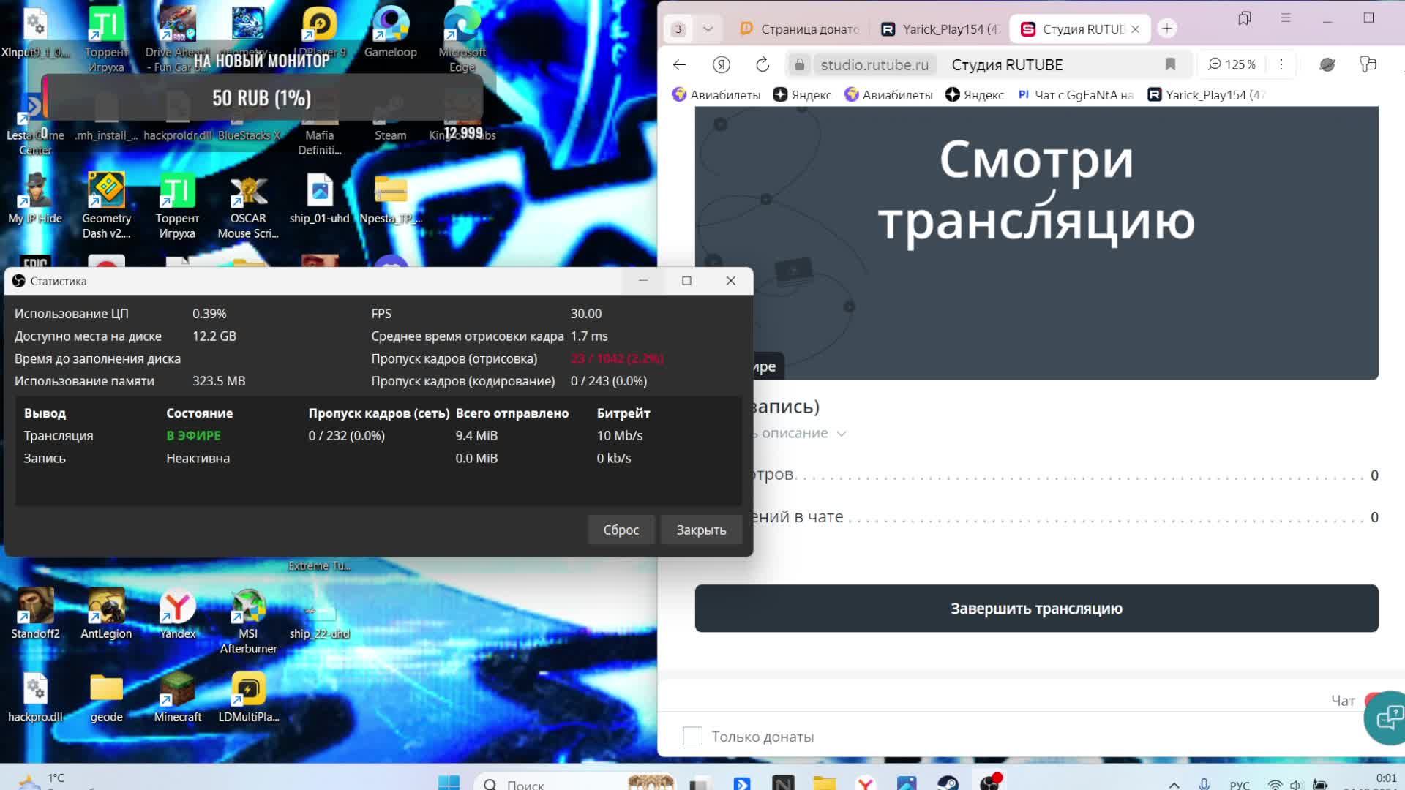Click the Поиск search field on taskbar
The image size is (1405, 790).
[x=527, y=783]
